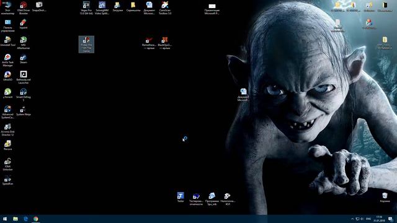Screen dimensions: 397x223
Task: Select the IObit Unlocker shortcut
Action: (x=7, y=164)
